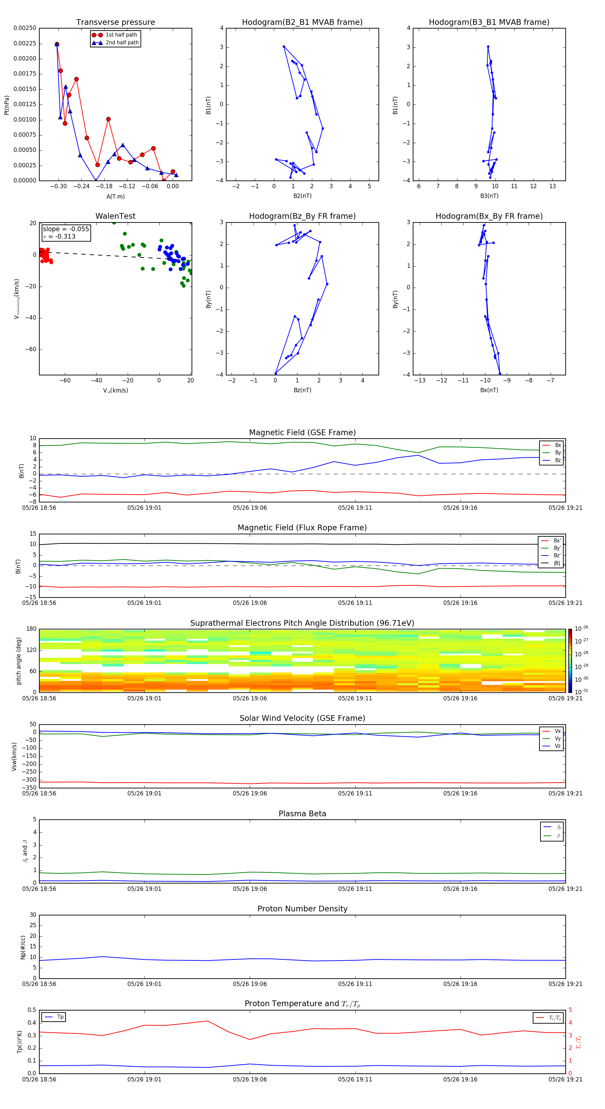Click the 'V_A(km/s)' Walen x-axis label
This screenshot has width=605, height=1109.
click(x=115, y=391)
